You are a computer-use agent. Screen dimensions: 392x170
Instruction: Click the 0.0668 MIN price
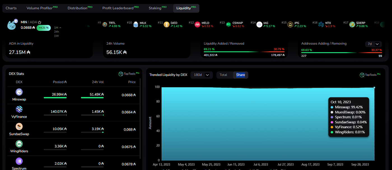click(28, 27)
